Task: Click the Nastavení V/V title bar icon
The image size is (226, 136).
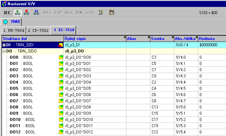Action: coord(4,4)
